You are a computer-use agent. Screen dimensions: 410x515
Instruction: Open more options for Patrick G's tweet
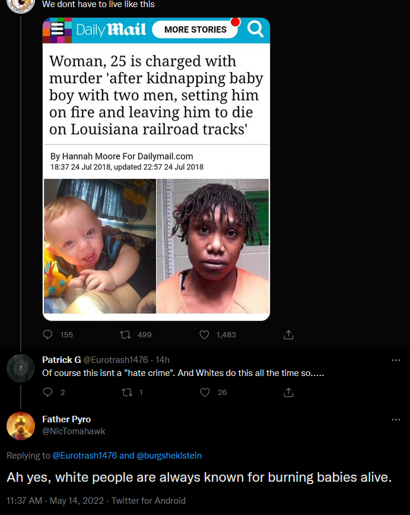pyautogui.click(x=396, y=361)
